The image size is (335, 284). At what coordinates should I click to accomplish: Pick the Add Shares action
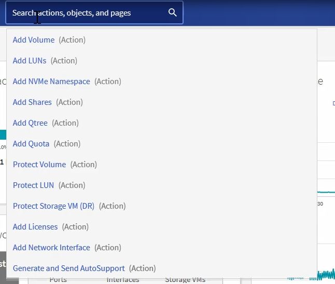(32, 102)
